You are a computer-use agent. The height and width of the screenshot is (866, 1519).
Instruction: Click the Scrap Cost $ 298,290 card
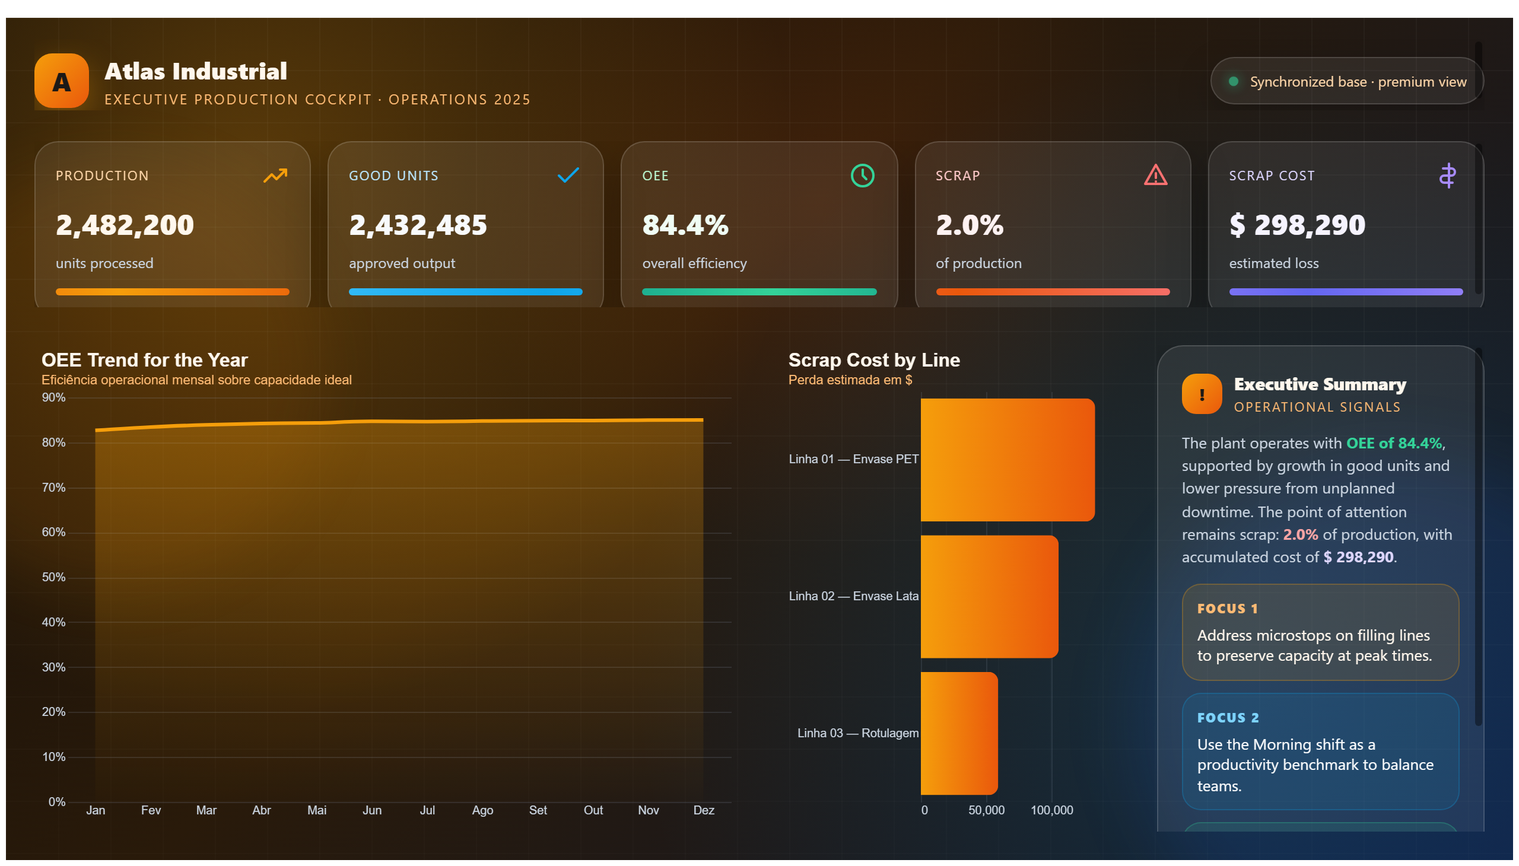(x=1345, y=225)
